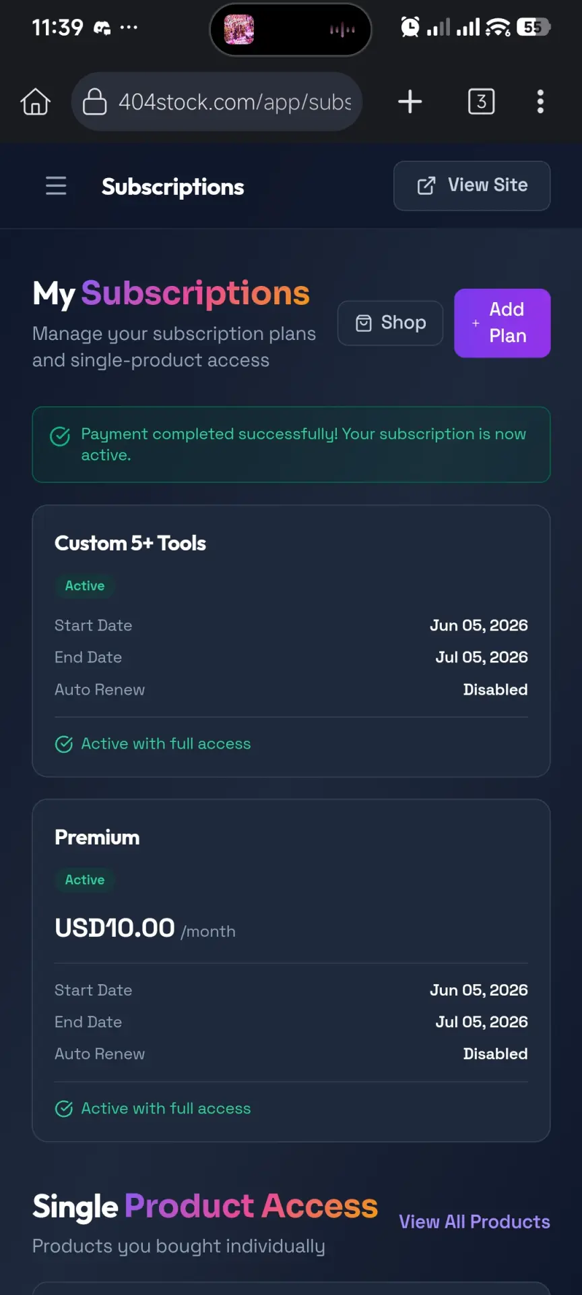Screen dimensions: 582x1295
Task: Tap the Active badge under Custom 5+ Tools
Action: 85,585
